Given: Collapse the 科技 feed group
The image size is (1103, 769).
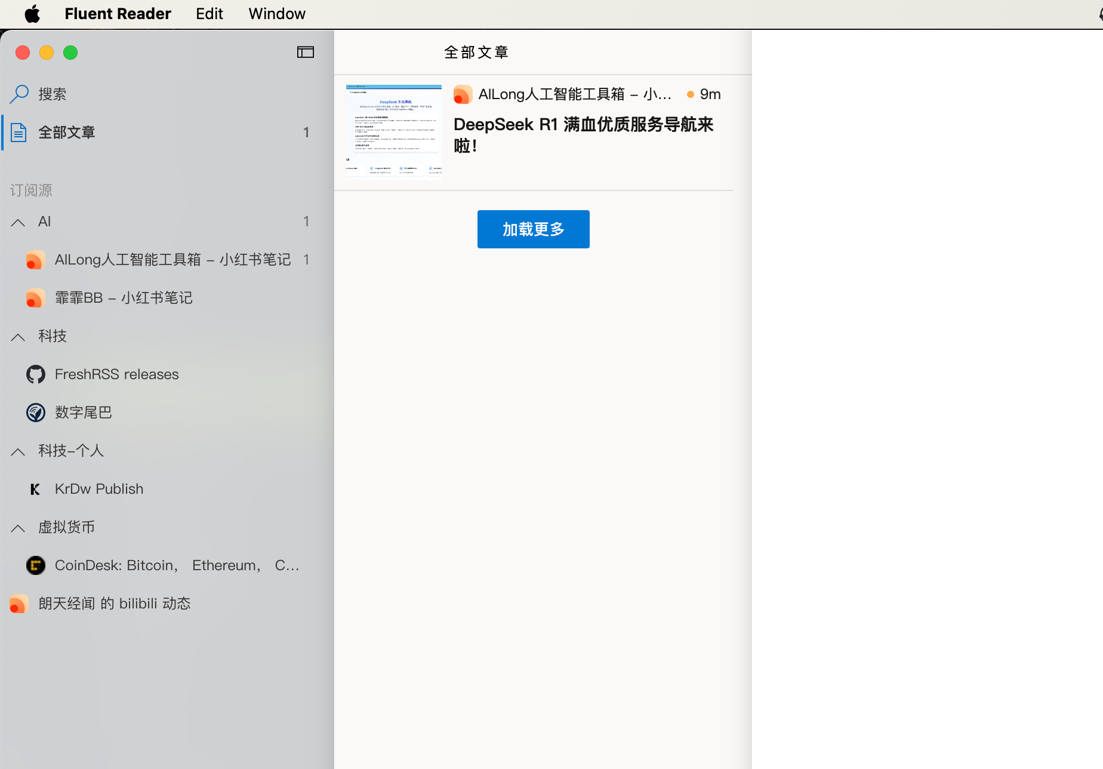Looking at the screenshot, I should pos(17,337).
